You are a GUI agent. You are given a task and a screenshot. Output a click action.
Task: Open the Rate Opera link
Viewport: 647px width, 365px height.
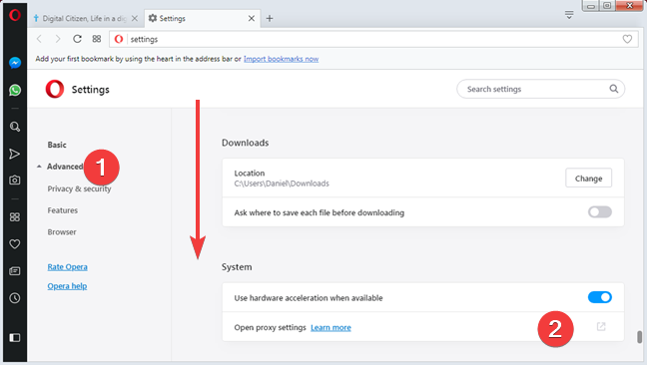click(x=67, y=267)
